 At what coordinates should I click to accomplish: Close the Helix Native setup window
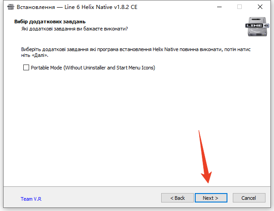260,7
